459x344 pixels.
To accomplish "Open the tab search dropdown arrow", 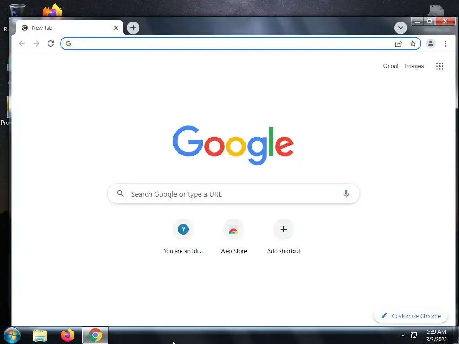I will [x=400, y=28].
